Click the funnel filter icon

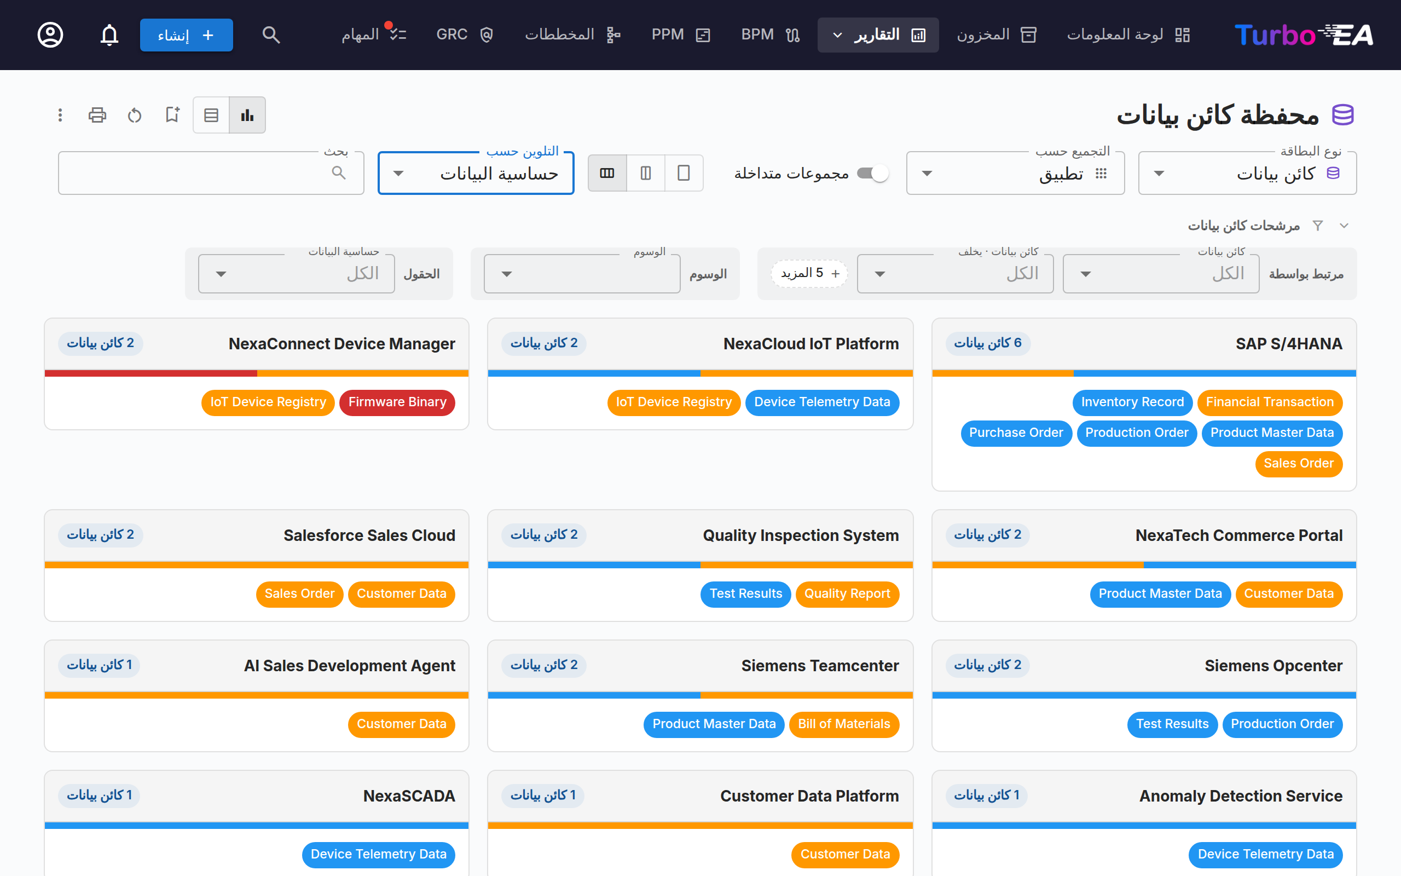tap(1318, 226)
